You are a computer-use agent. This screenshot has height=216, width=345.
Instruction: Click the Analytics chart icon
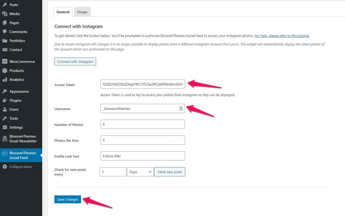click(x=4, y=80)
